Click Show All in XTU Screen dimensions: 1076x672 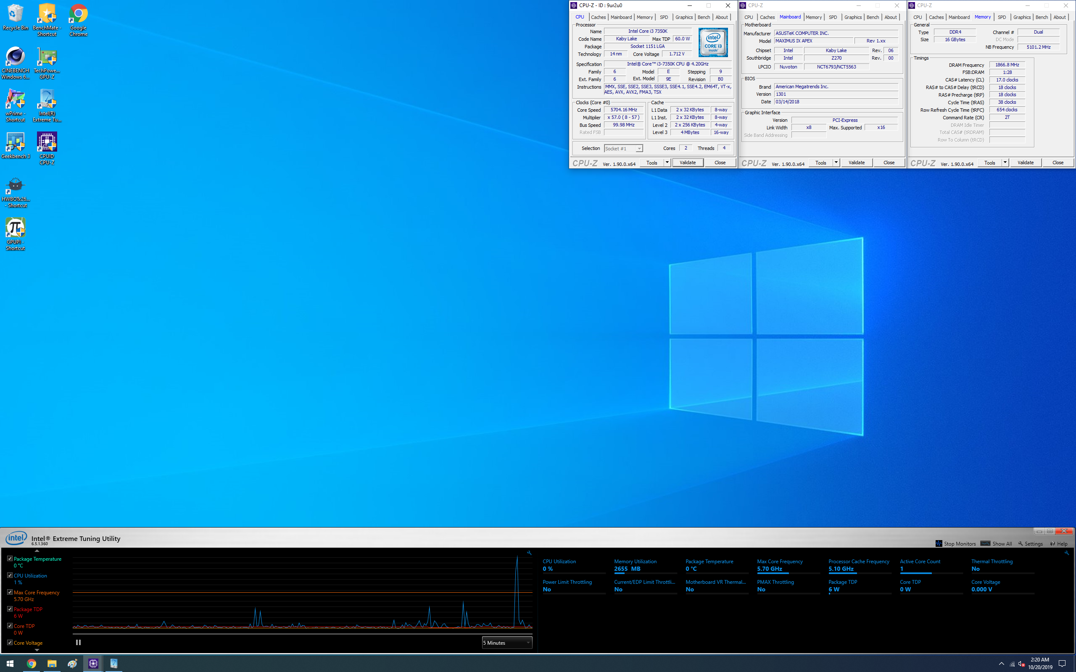pos(997,543)
